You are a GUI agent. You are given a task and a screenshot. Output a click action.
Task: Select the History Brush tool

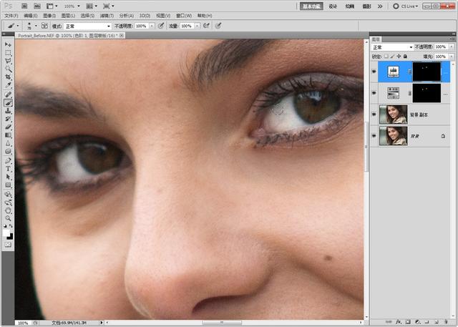[8, 119]
